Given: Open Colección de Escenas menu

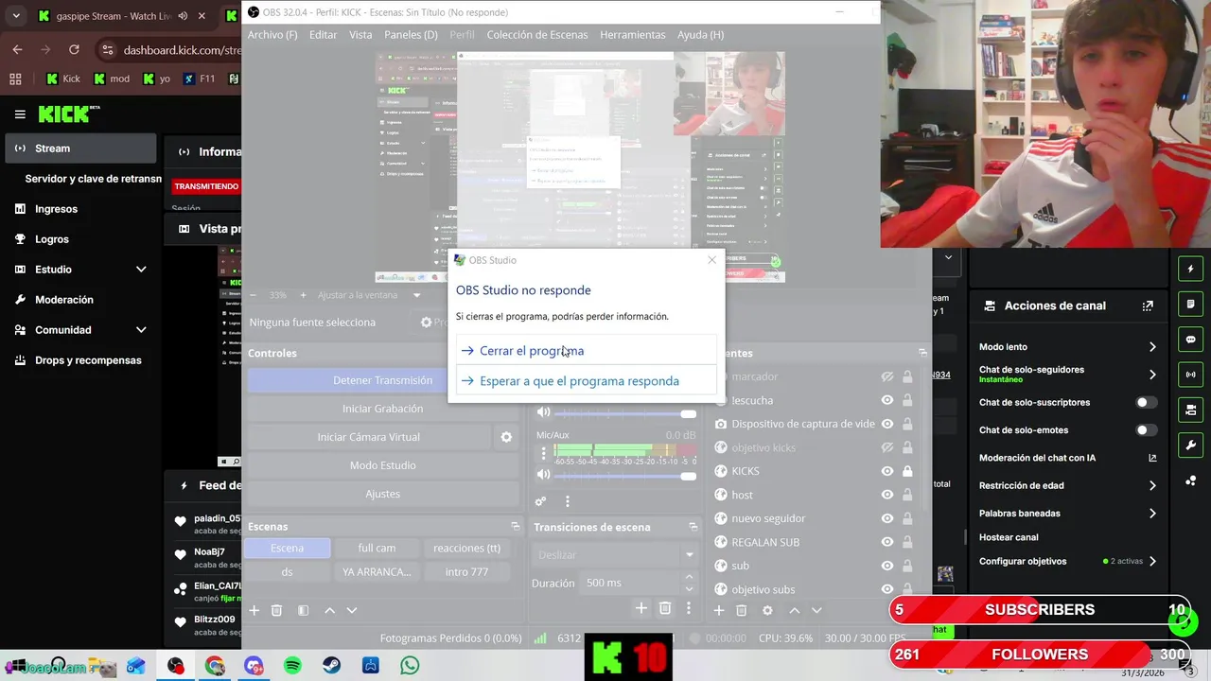Looking at the screenshot, I should (537, 34).
